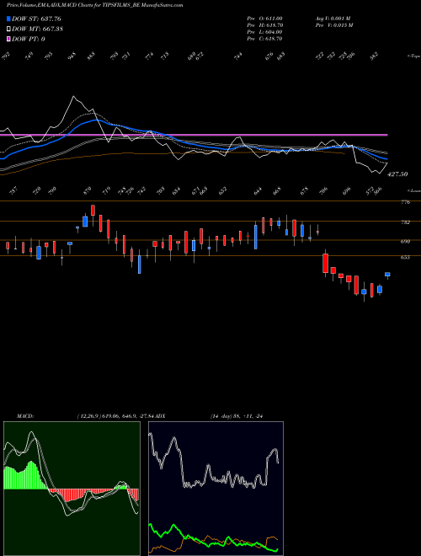This screenshot has height=556, width=421.
Task: Select the 'DOW MT: 667.38' legend label
Action: point(38,29)
